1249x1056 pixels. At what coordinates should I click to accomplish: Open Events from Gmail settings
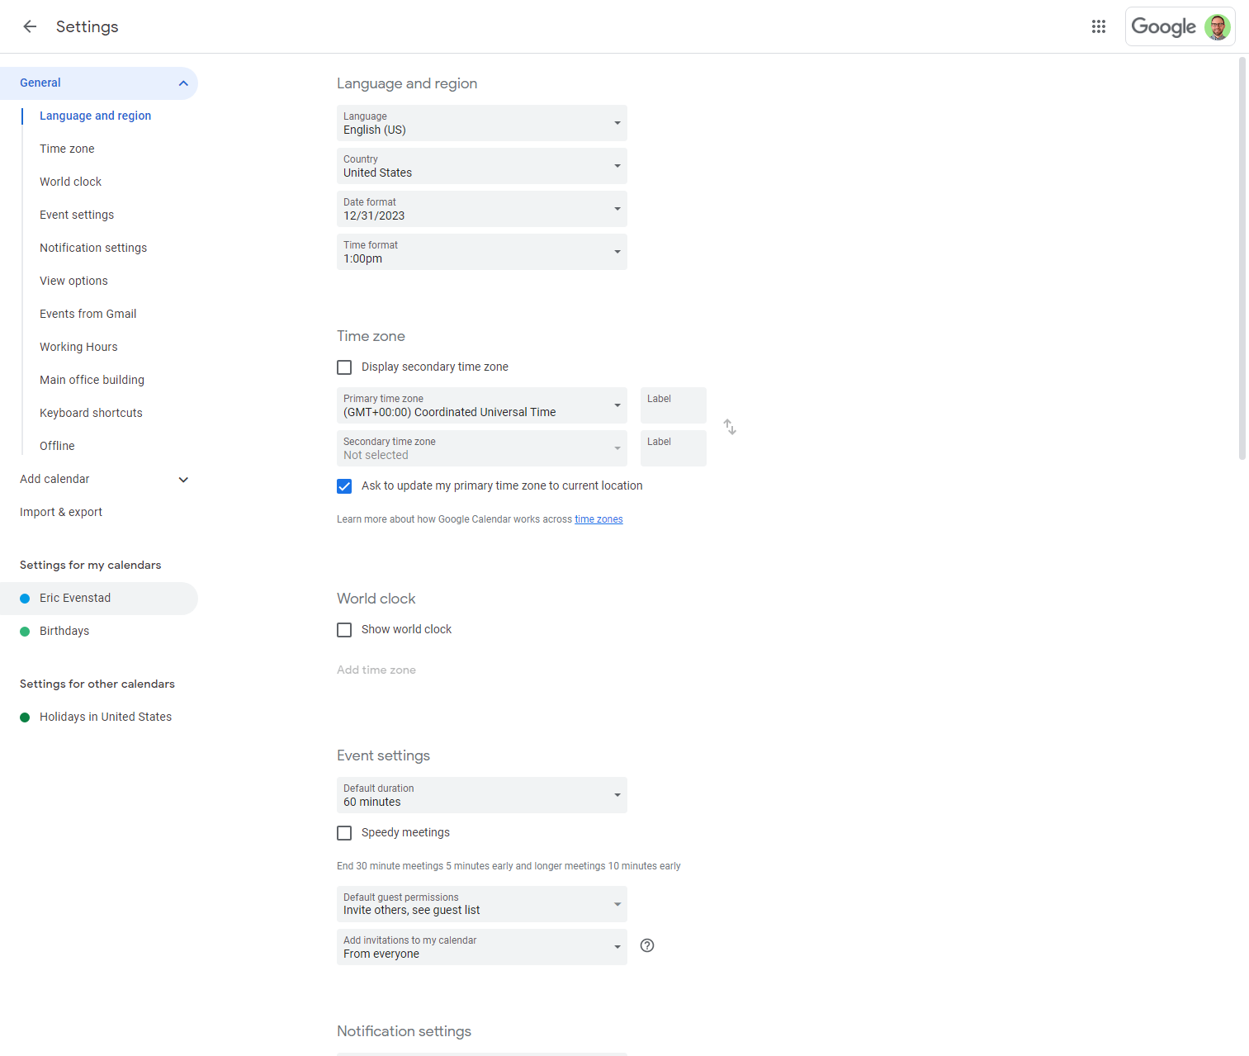point(88,314)
